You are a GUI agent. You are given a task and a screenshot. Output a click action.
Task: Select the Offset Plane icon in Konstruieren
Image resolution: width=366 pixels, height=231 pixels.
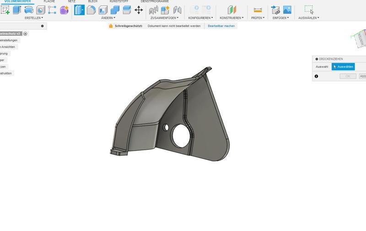[x=232, y=10]
